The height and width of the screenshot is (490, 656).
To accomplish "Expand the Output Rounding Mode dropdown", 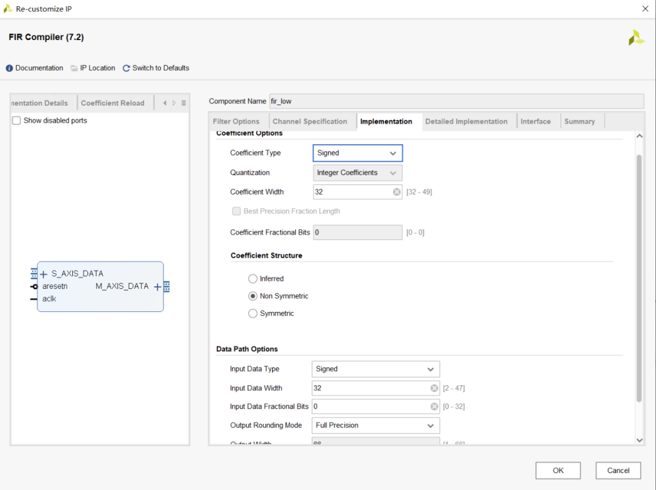I will pos(375,426).
